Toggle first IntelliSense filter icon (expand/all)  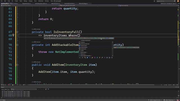click(80, 58)
